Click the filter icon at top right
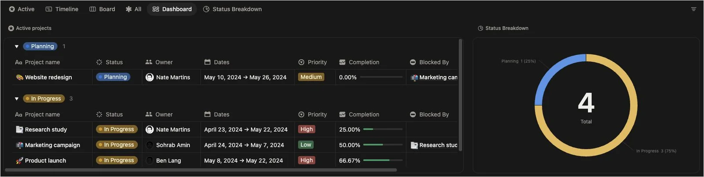The width and height of the screenshot is (704, 177). pos(693,9)
